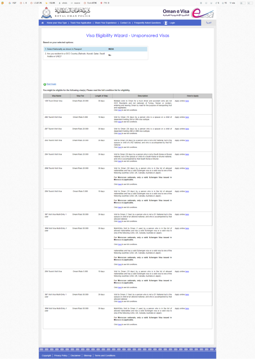Open the whois lookup in toolbar
Screen dimensions: 255x359
63,3
